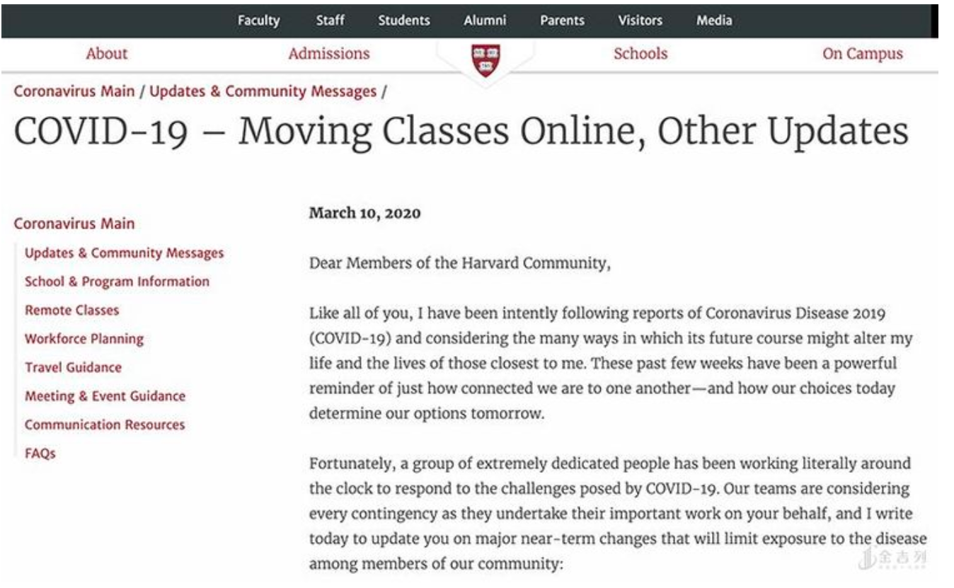Go to the Alumni section
This screenshot has height=588, width=954.
(x=485, y=21)
